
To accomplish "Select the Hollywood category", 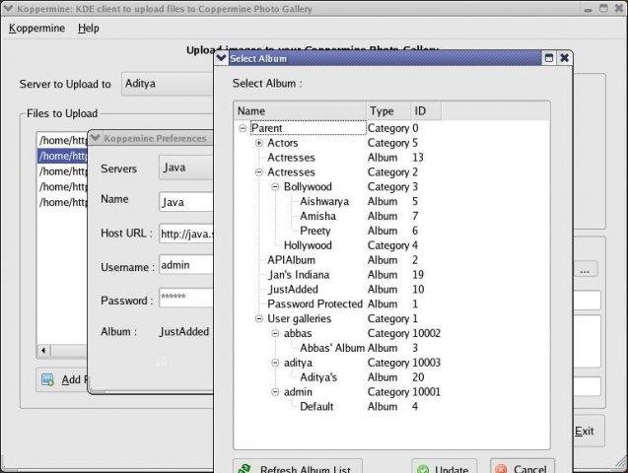I will coord(308,245).
